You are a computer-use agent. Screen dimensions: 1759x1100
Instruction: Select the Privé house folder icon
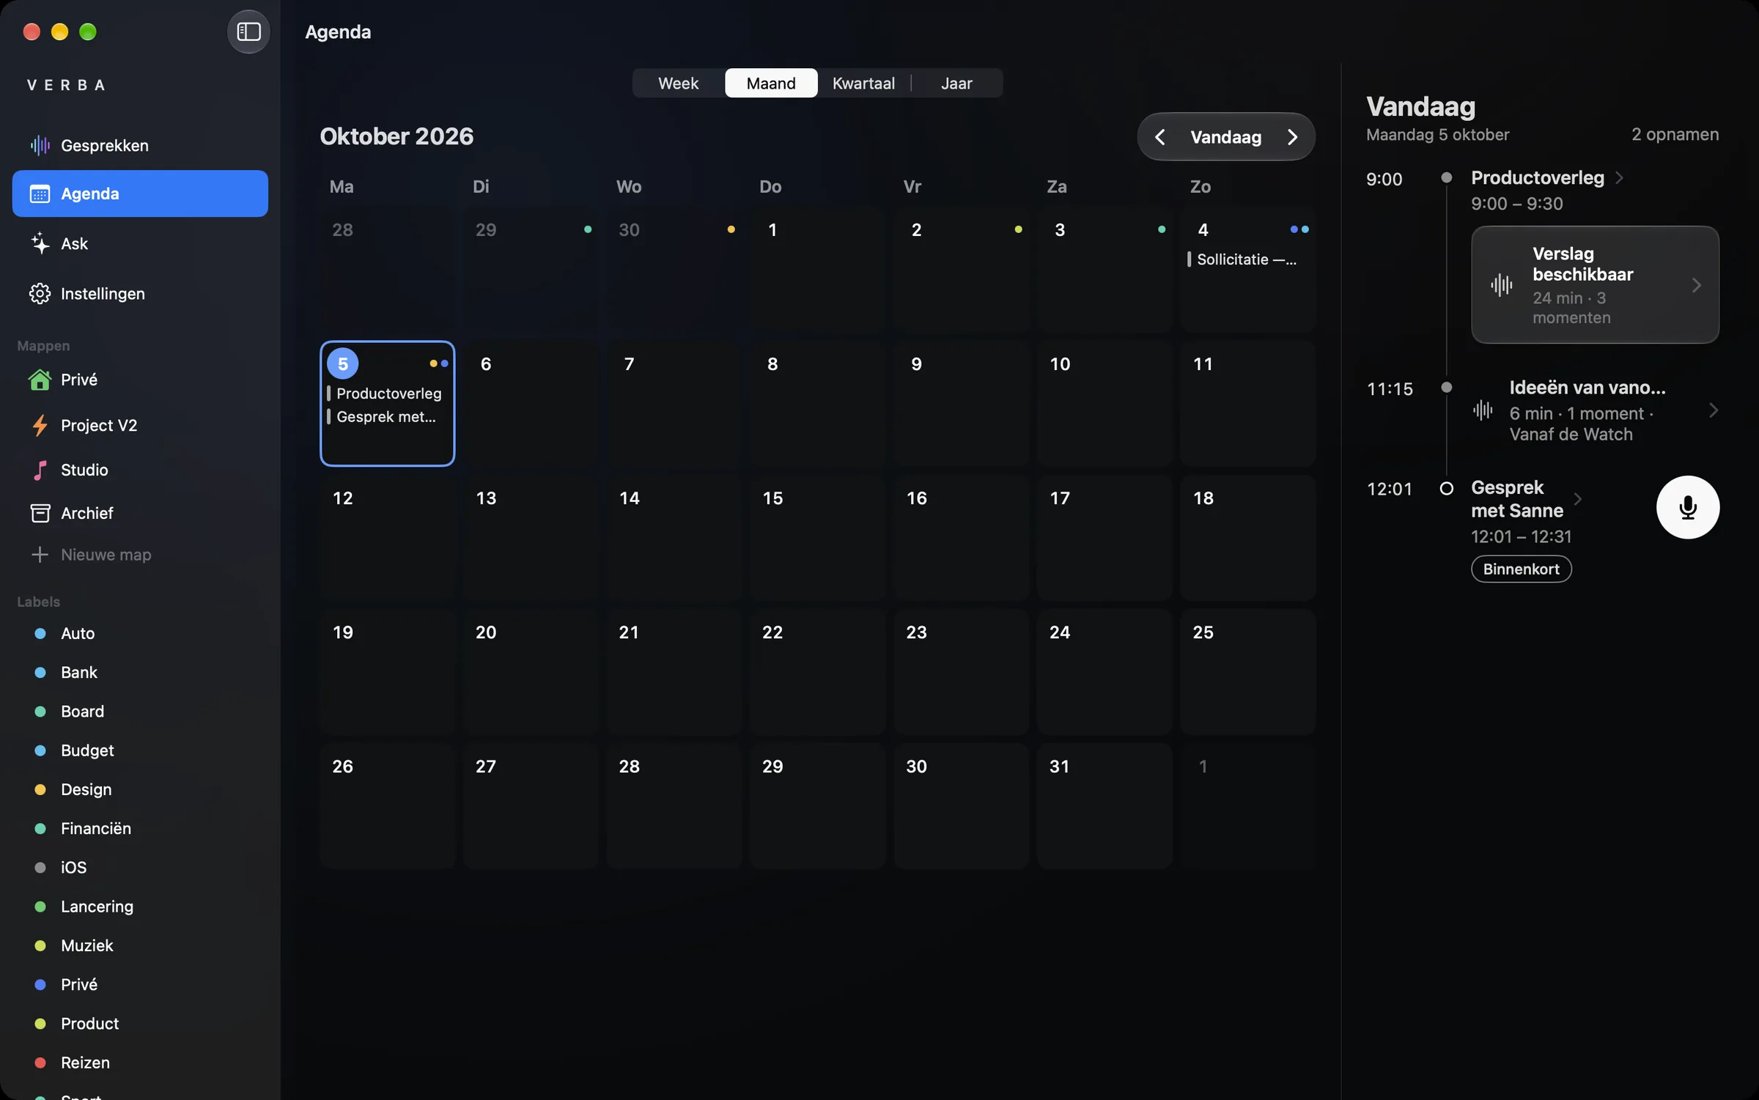(40, 380)
